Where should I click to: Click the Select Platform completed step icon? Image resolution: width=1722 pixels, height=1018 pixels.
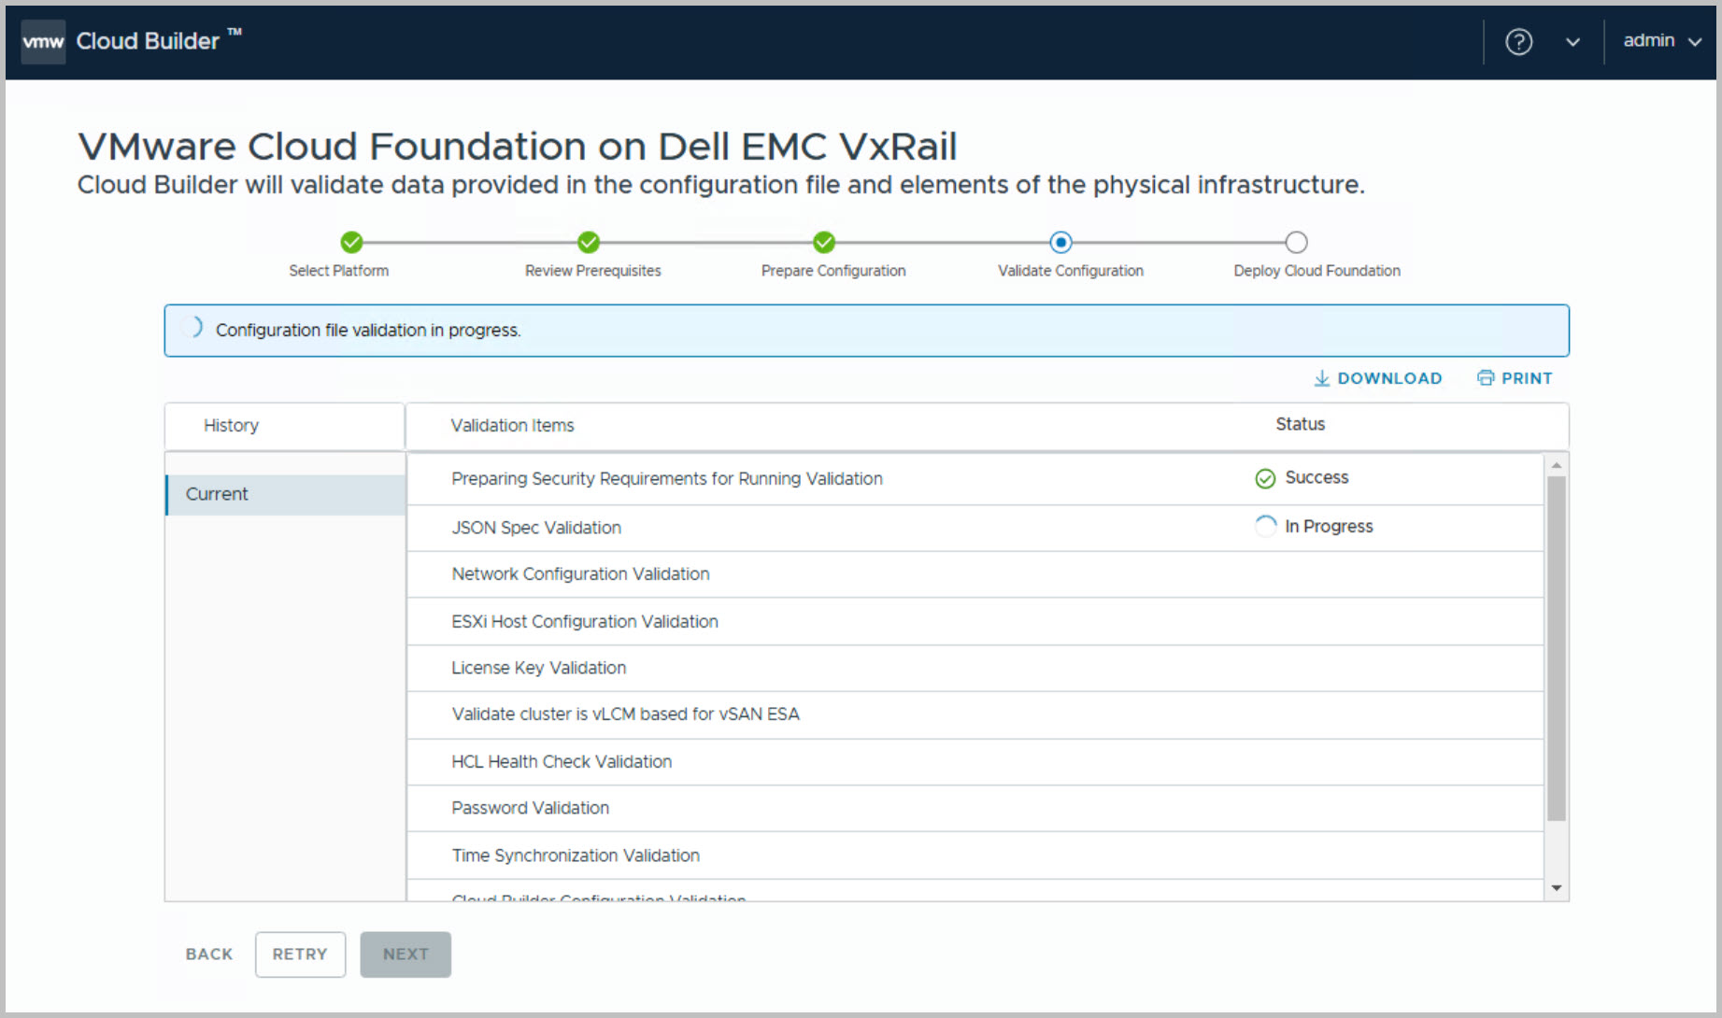(351, 243)
